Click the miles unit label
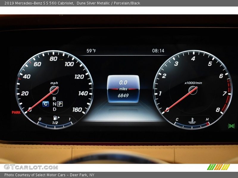 coord(123,89)
